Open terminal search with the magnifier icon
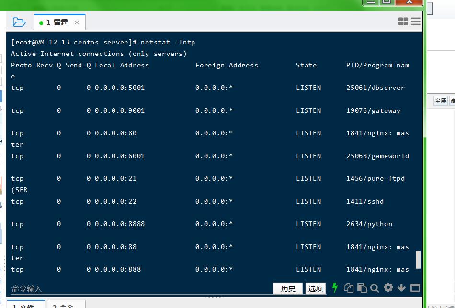The image size is (455, 308). coord(375,287)
